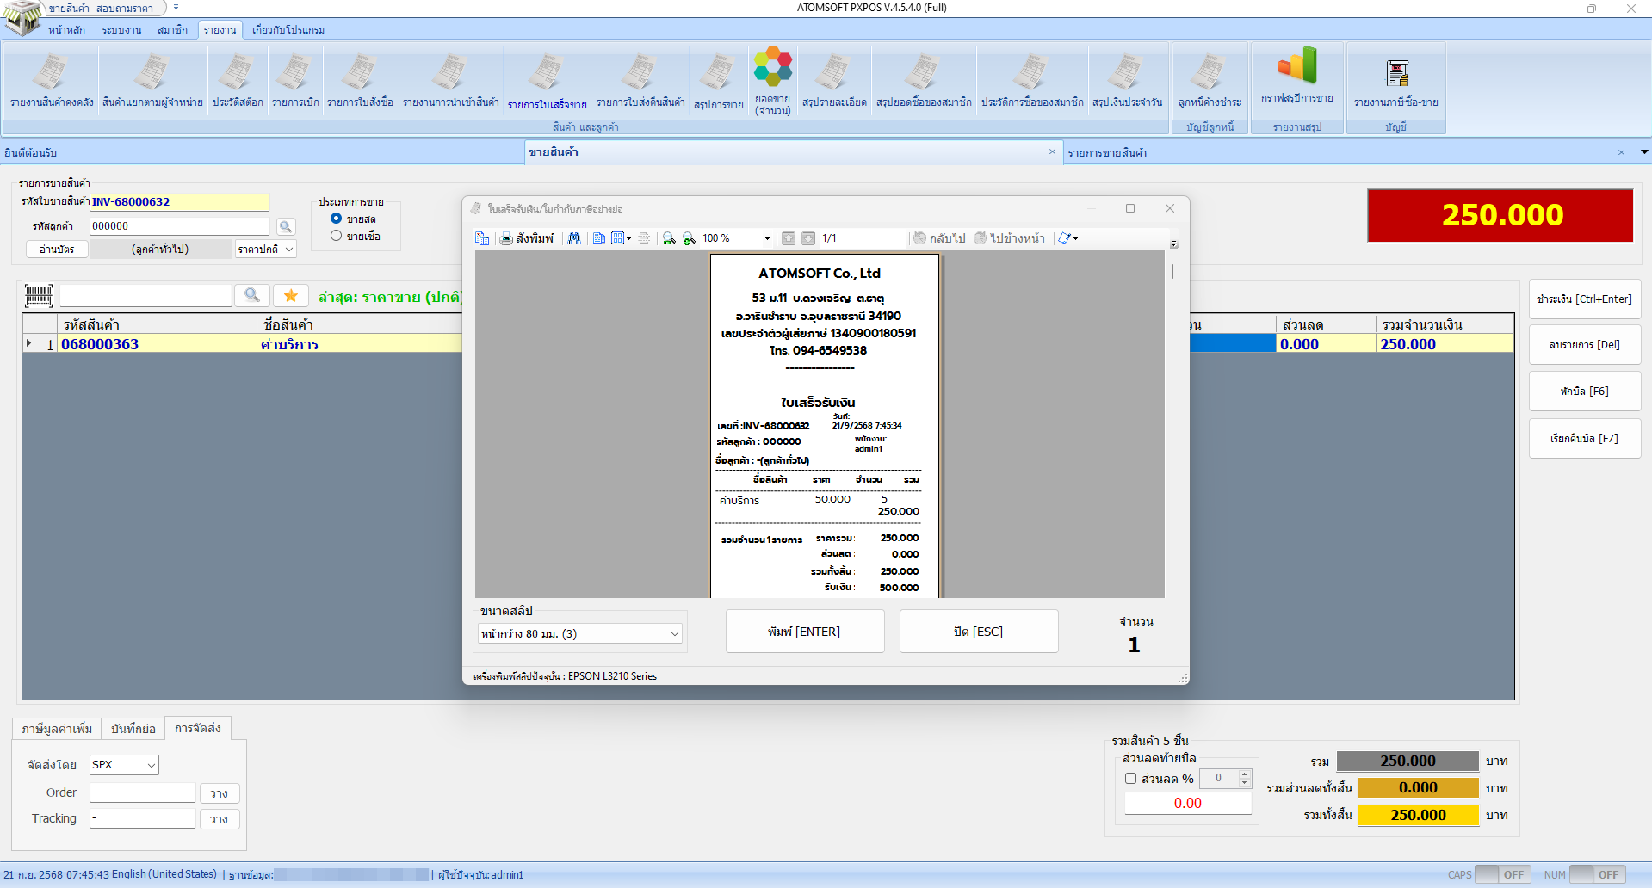Screen dimensions: 1652x888
Task: Switch to the บันทึกย่อ notes tab
Action: (133, 729)
